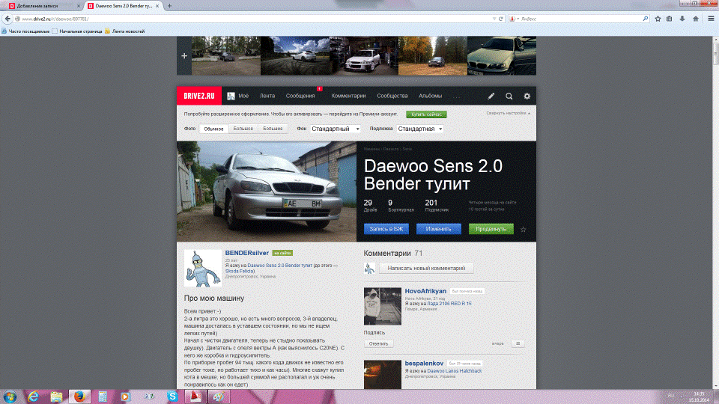Open the Firefox hamburger menu
719x404 pixels.
712,19
